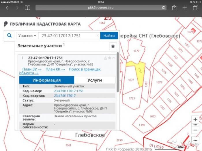Open Safari bookmarks book icon
Image resolution: width=202 pixels, height=151 pixels.
(x=27, y=8)
